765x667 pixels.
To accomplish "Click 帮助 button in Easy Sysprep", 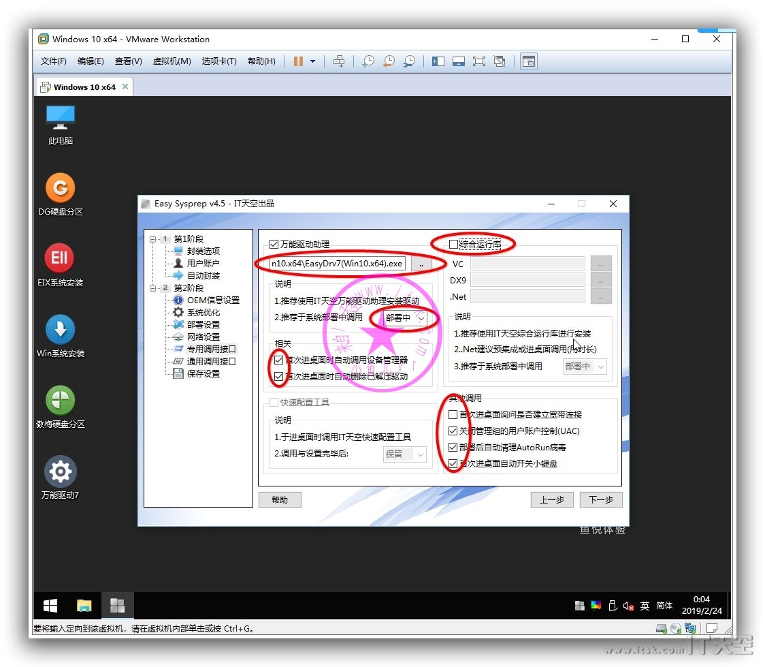I will pos(280,499).
